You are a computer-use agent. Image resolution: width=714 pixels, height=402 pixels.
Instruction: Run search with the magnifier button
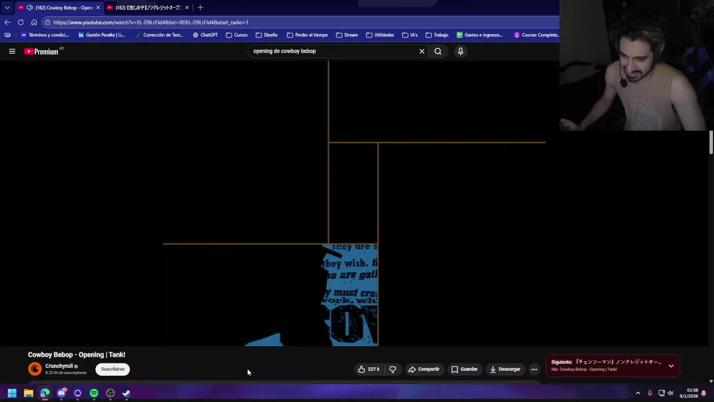point(438,51)
